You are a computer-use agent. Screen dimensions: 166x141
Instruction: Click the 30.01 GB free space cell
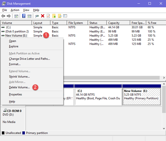tap(137, 27)
